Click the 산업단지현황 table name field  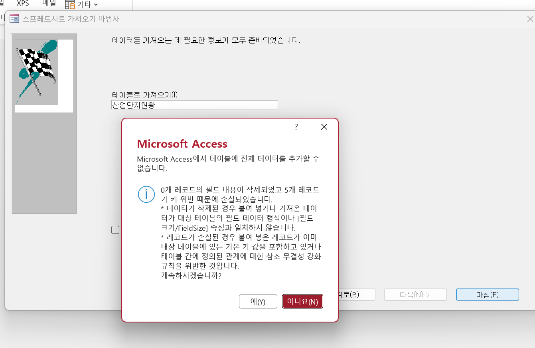click(x=194, y=105)
